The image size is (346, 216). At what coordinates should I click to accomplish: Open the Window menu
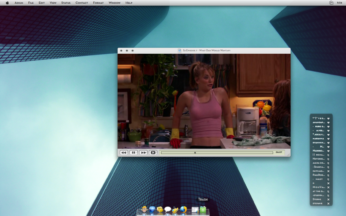click(x=115, y=3)
